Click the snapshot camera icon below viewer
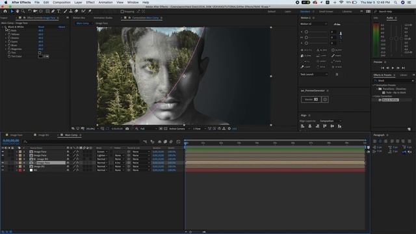The height and width of the screenshot is (234, 416). tap(127, 129)
